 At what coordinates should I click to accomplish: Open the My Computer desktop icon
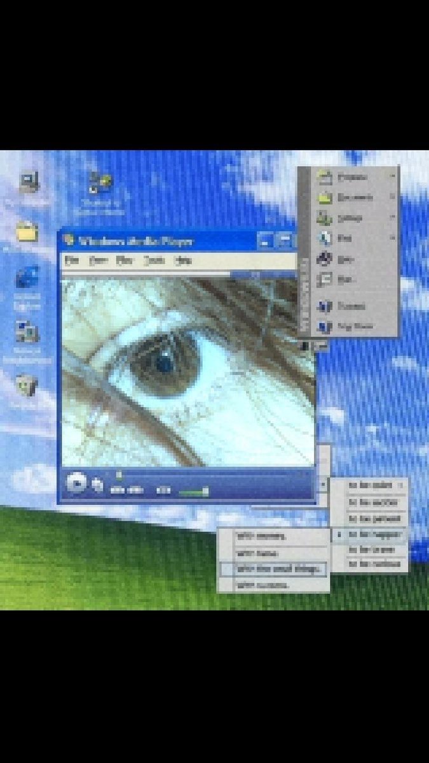click(x=29, y=183)
